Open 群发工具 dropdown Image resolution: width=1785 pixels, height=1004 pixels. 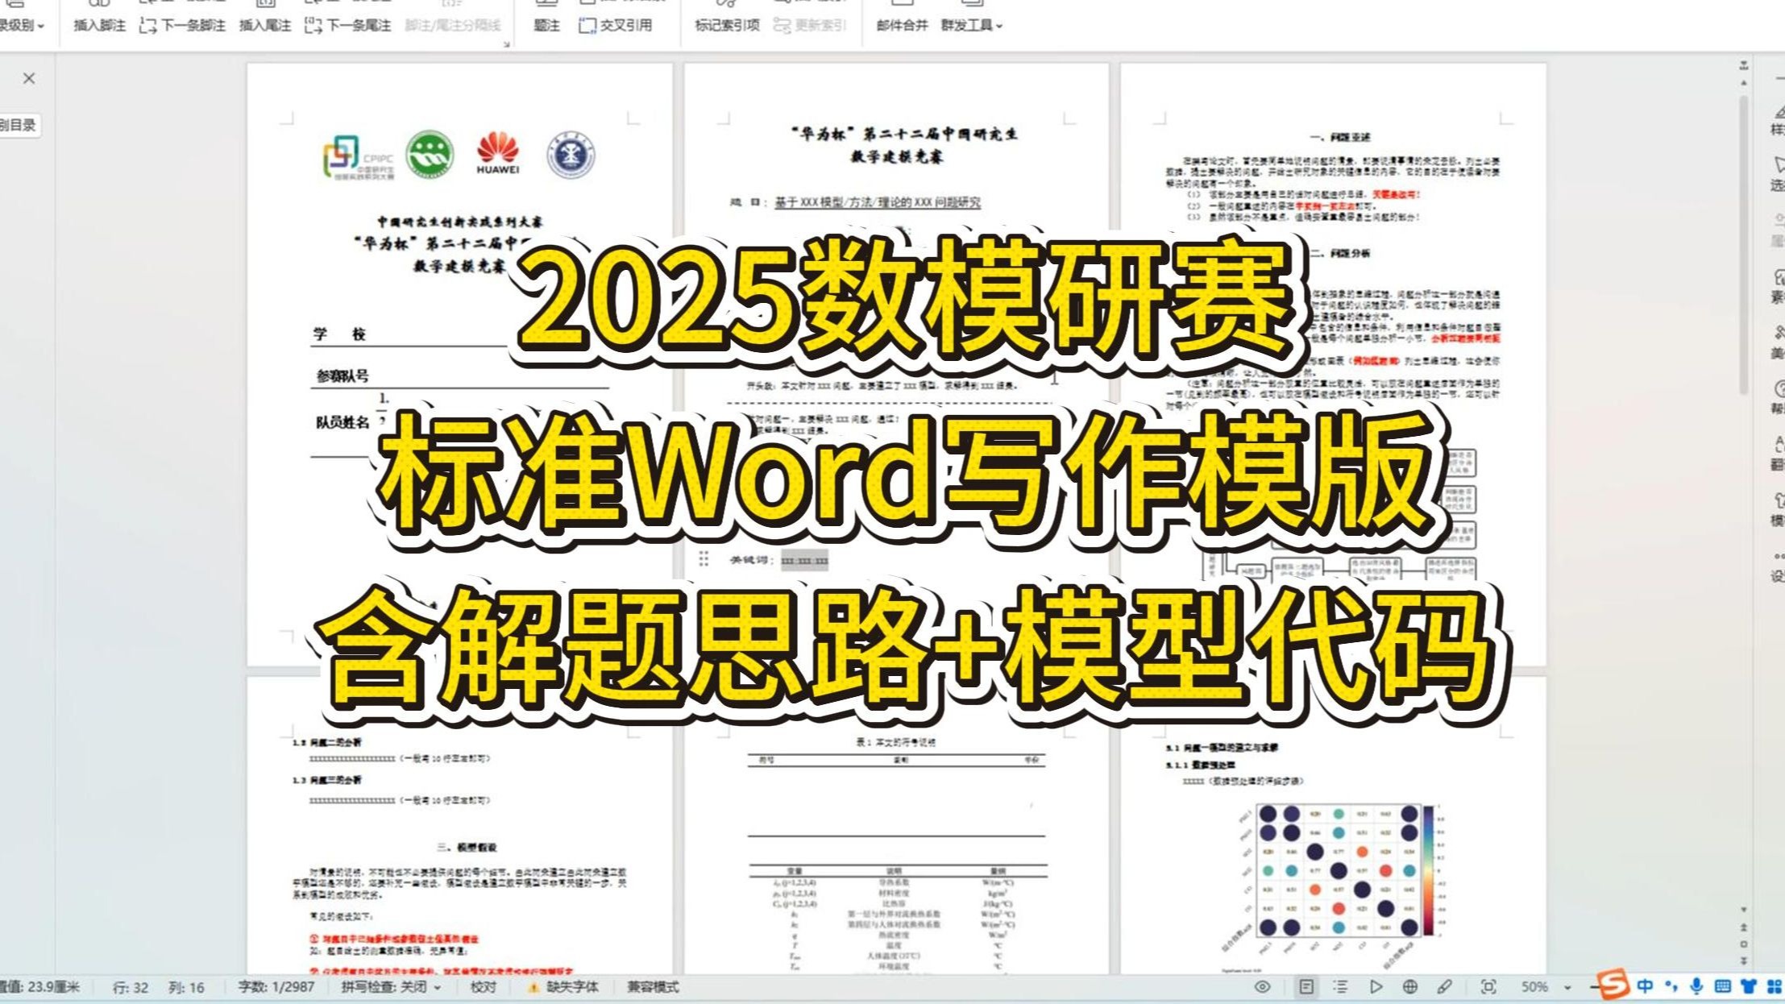point(971,25)
